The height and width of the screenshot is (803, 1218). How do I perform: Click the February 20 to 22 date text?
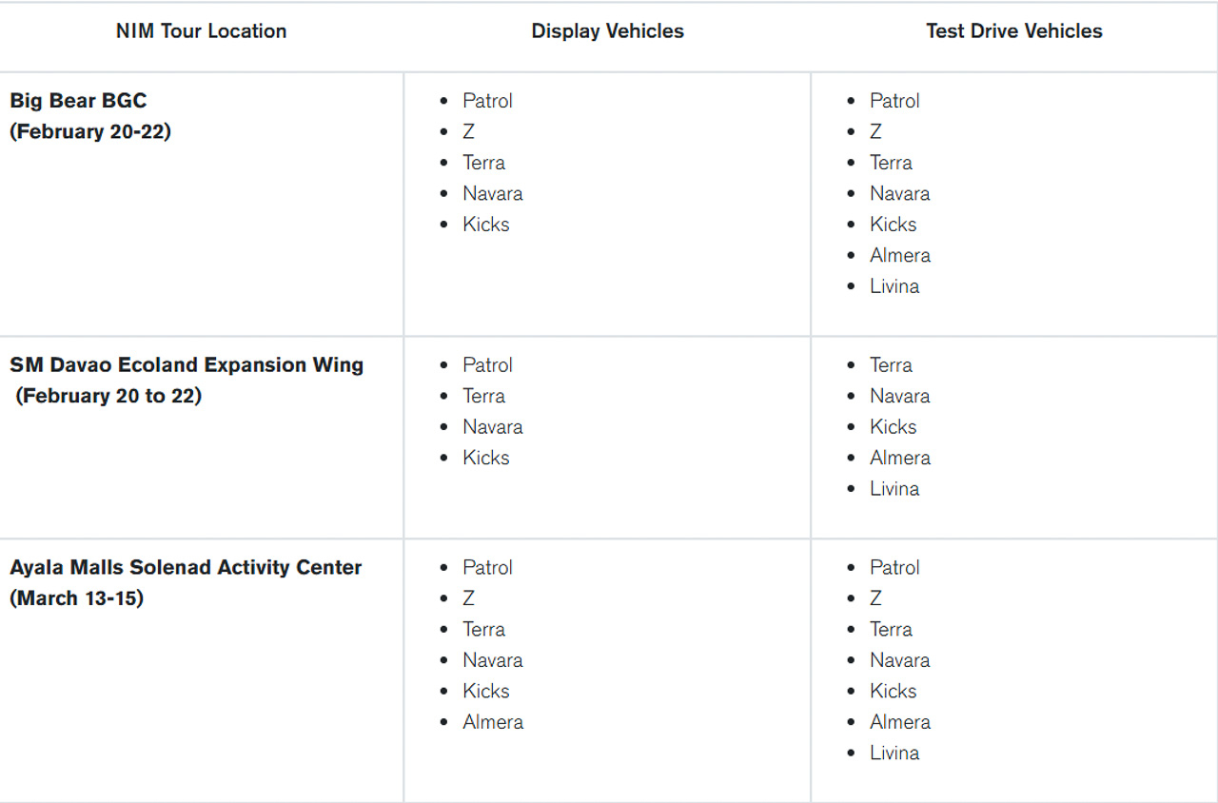pos(108,396)
